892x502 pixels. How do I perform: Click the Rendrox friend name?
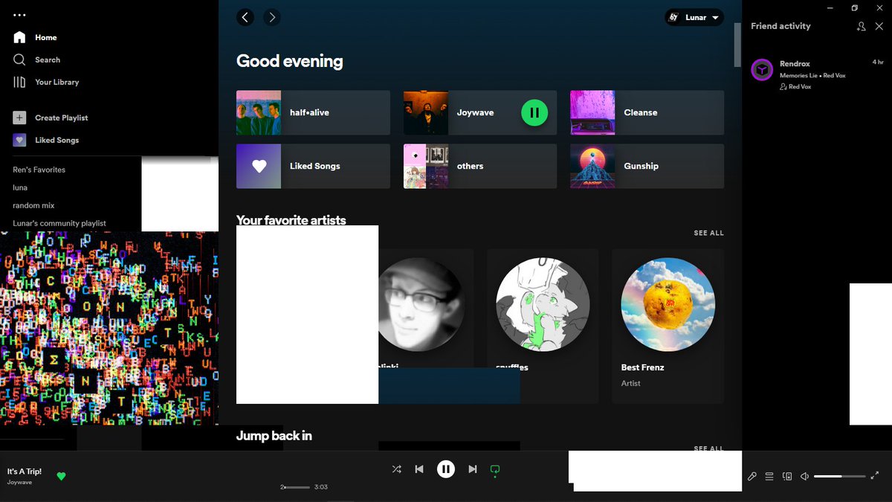pyautogui.click(x=795, y=64)
